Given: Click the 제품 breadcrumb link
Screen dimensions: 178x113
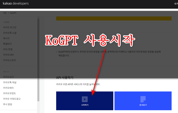Looking at the screenshot, I should click(5, 13).
